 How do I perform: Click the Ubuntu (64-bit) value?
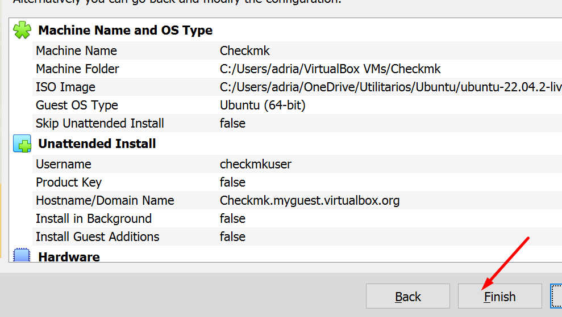coord(263,105)
